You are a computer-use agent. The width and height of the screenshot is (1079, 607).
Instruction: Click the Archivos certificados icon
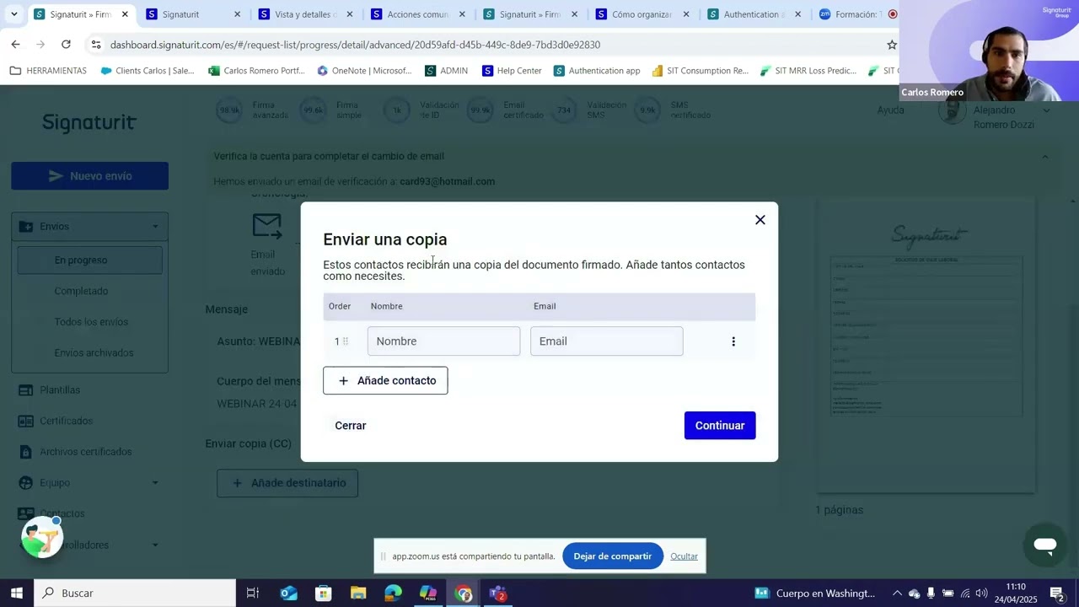pyautogui.click(x=25, y=452)
